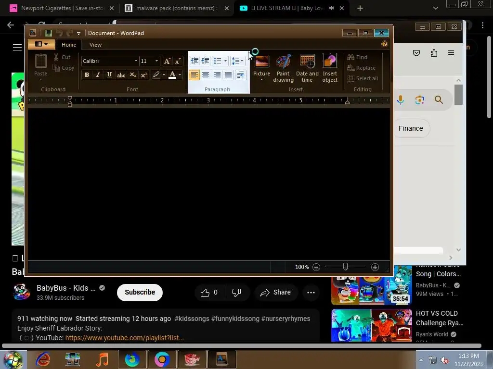Select Justify text alignment
Image resolution: width=493 pixels, height=369 pixels.
228,74
